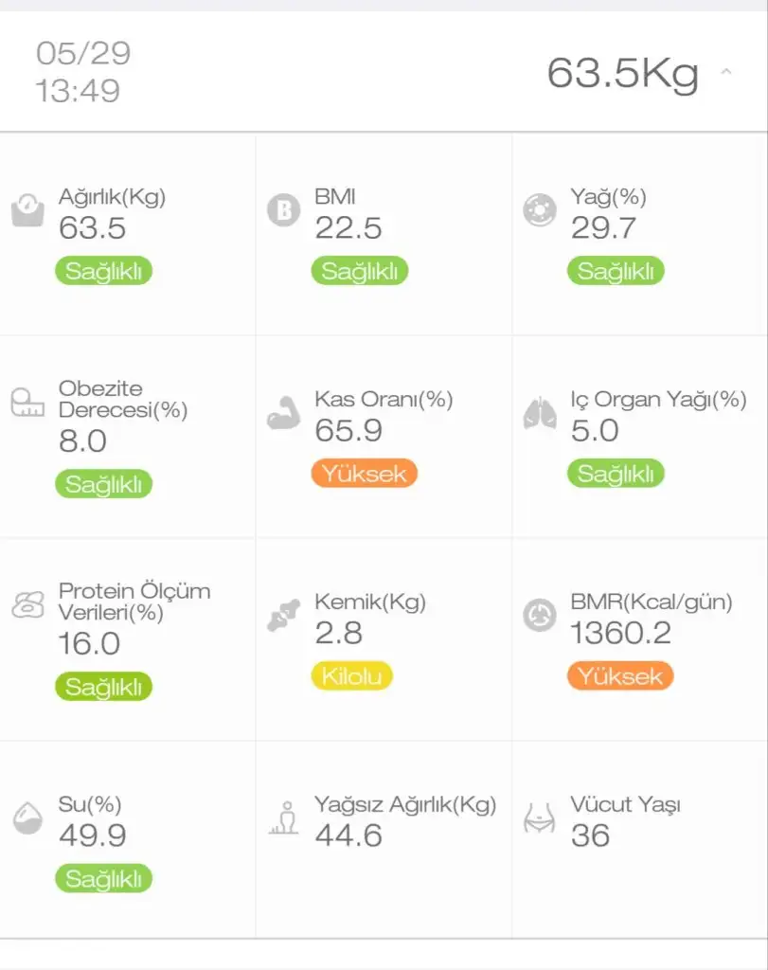
Task: Click the BMI letter B icon
Action: [283, 209]
